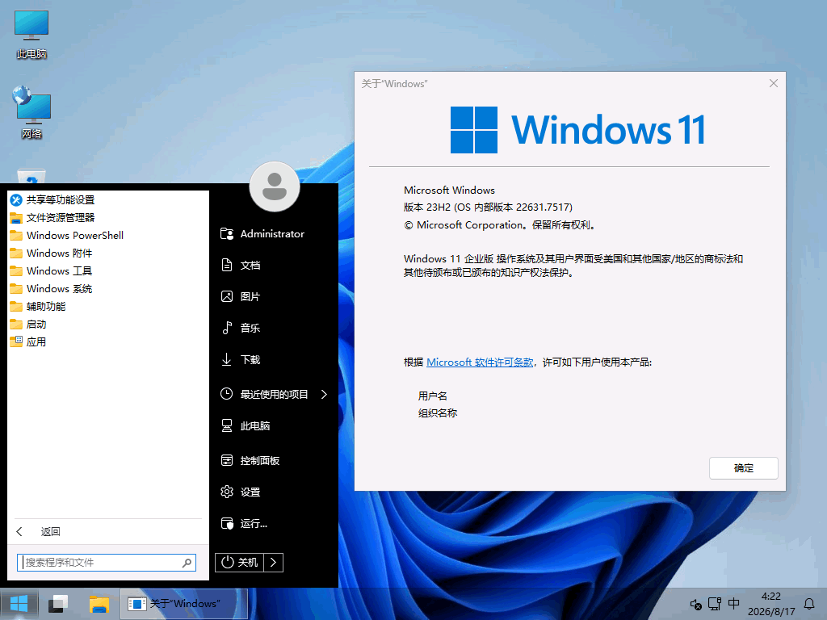Open 共享等功能设置 in program list
Image resolution: width=827 pixels, height=620 pixels.
(108, 200)
